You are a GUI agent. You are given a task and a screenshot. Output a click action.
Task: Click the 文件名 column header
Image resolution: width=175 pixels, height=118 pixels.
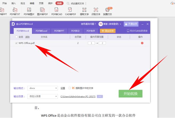44,37
